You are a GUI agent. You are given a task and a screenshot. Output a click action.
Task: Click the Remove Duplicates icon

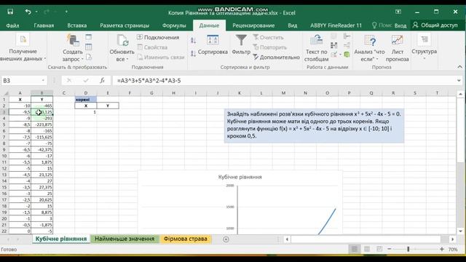pyautogui.click(x=333, y=45)
